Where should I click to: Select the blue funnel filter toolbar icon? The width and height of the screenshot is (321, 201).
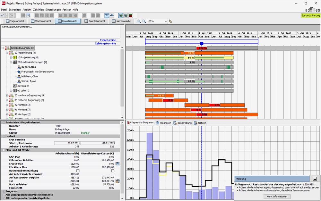[x=107, y=15]
